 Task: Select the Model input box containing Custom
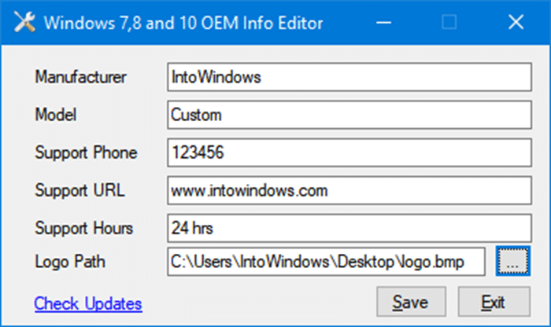tap(350, 115)
